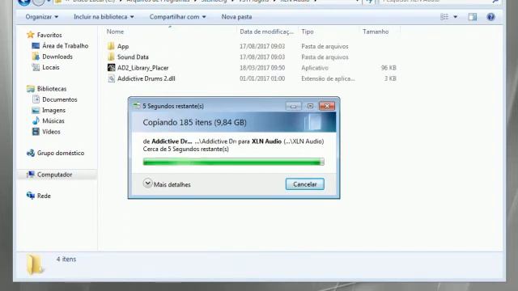Open Área de Trabalho in sidebar

coord(65,46)
